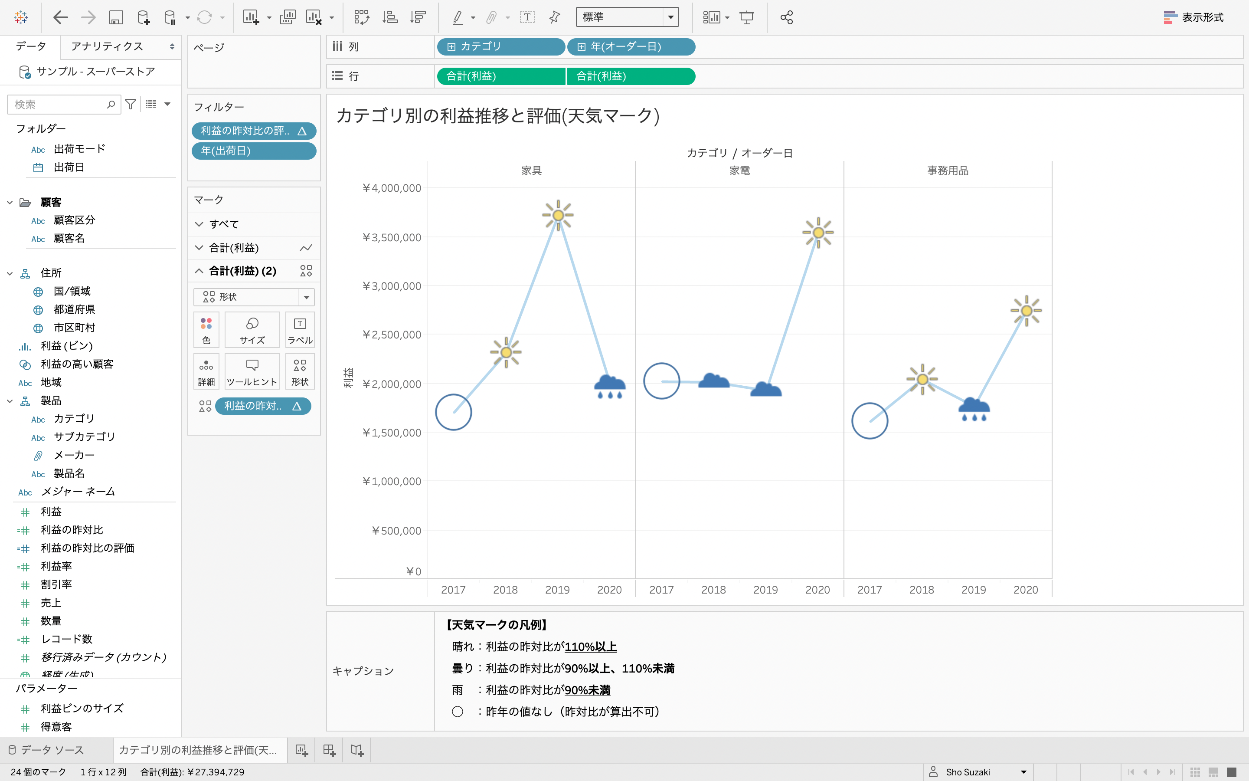This screenshot has width=1249, height=781.
Task: Toggle the Show Me (表示形式) panel
Action: (1193, 17)
